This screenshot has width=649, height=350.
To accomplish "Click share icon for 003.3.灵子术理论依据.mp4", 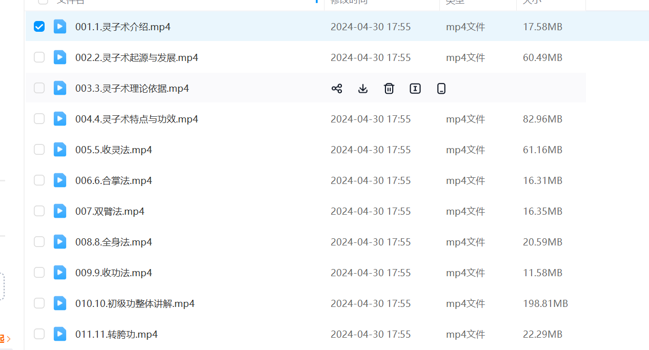I will coord(337,89).
